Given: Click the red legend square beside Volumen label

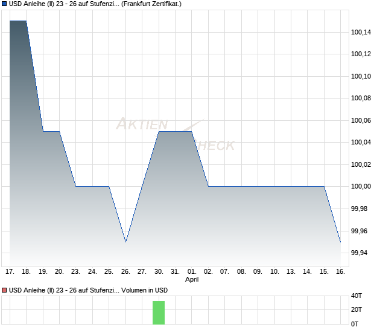Looking at the screenshot, I should click(x=4, y=290).
